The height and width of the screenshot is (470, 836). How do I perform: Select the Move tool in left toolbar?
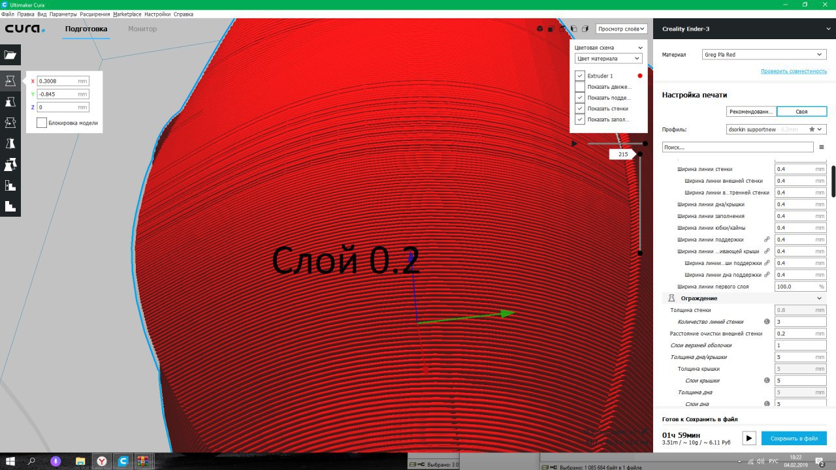point(10,81)
